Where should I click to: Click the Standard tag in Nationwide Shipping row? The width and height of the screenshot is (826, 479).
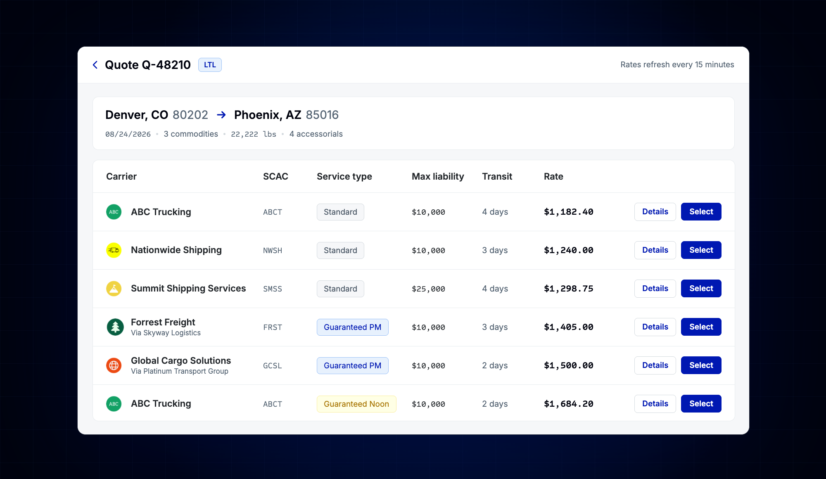click(x=340, y=250)
